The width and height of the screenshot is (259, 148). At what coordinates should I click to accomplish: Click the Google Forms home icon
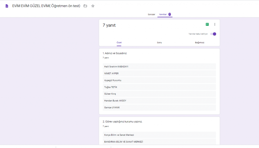click(7, 6)
